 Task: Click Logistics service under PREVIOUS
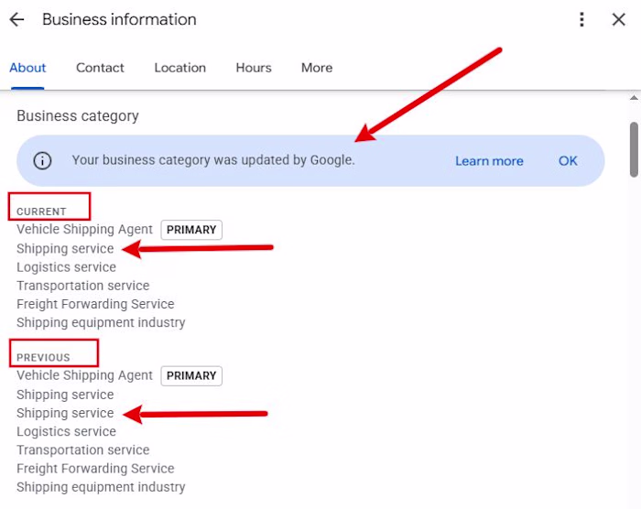(x=66, y=432)
